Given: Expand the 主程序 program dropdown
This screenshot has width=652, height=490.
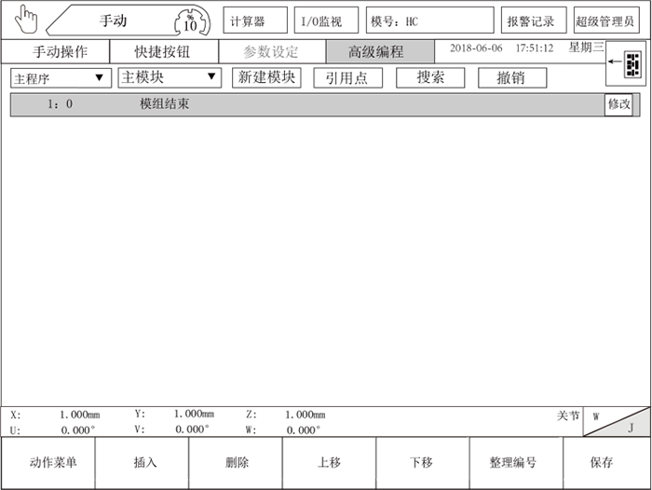Looking at the screenshot, I should [x=61, y=78].
